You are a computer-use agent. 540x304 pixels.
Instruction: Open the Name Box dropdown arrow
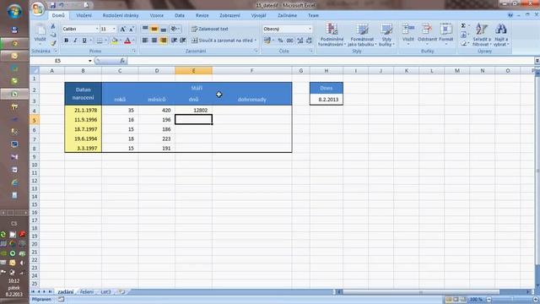coord(90,61)
